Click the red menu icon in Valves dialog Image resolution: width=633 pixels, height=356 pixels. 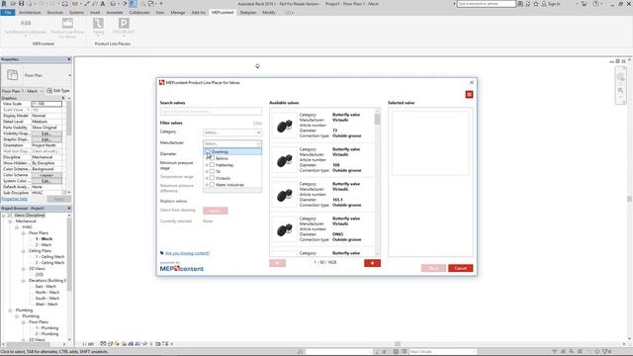coord(469,95)
